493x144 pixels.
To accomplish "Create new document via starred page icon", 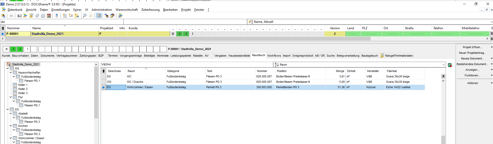I will (x=65, y=16).
